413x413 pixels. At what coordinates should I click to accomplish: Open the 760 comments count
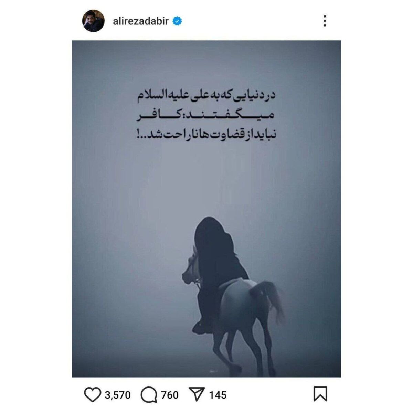click(x=170, y=395)
